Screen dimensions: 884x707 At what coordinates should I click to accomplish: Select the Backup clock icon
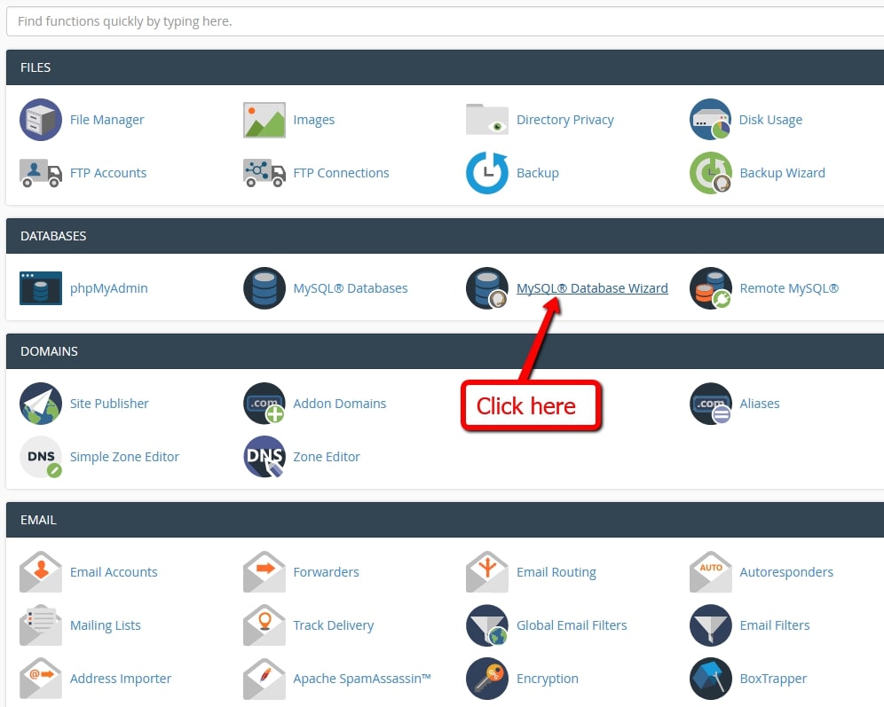486,172
